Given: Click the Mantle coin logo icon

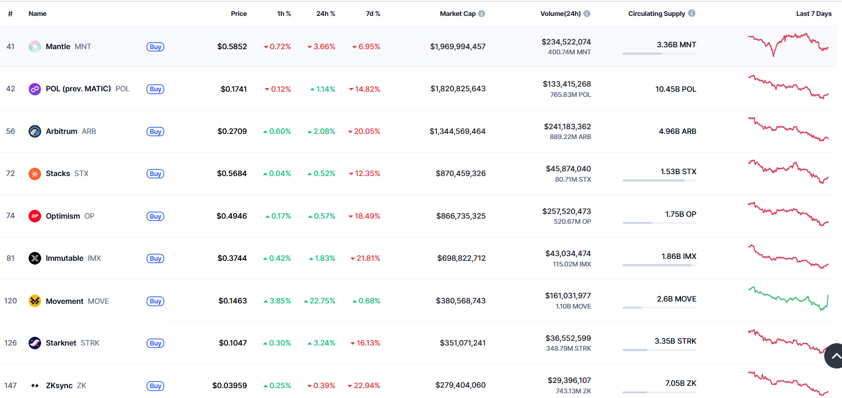Looking at the screenshot, I should (x=35, y=46).
